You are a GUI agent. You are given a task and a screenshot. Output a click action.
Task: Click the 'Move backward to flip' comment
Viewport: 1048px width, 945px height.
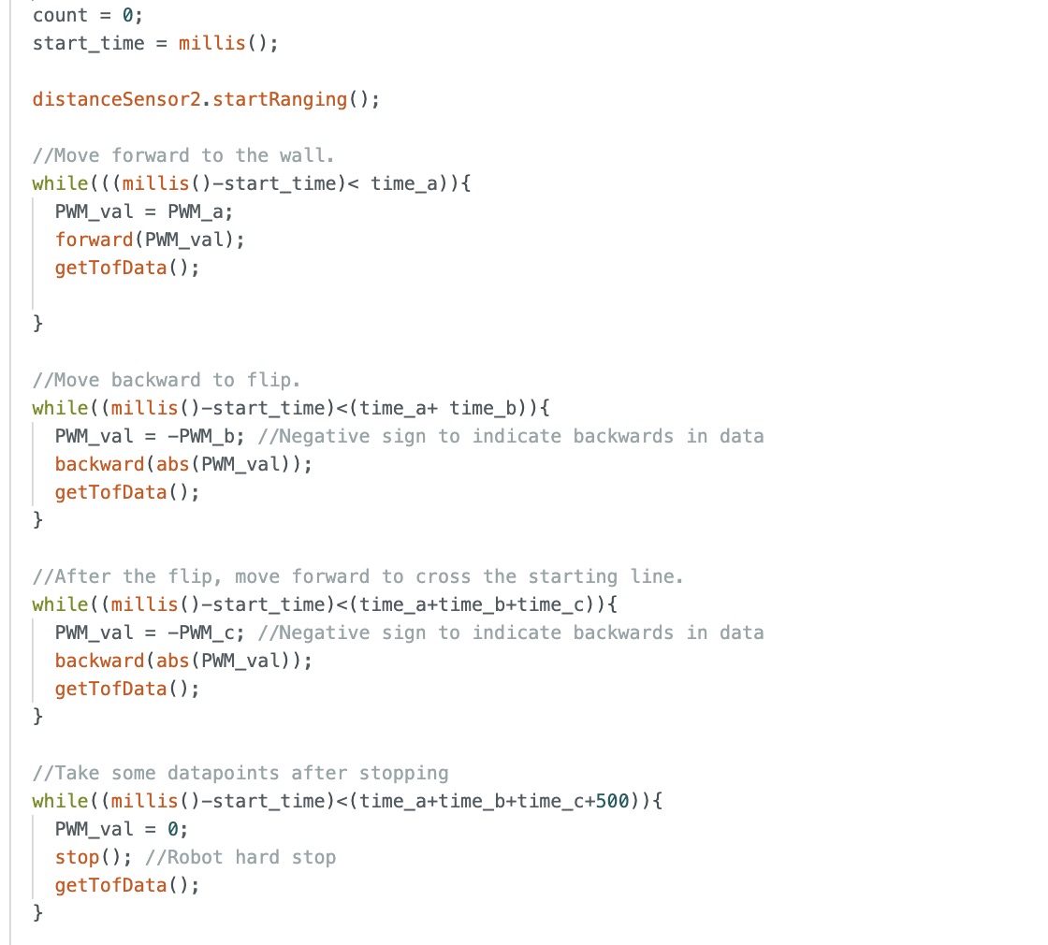click(x=167, y=380)
